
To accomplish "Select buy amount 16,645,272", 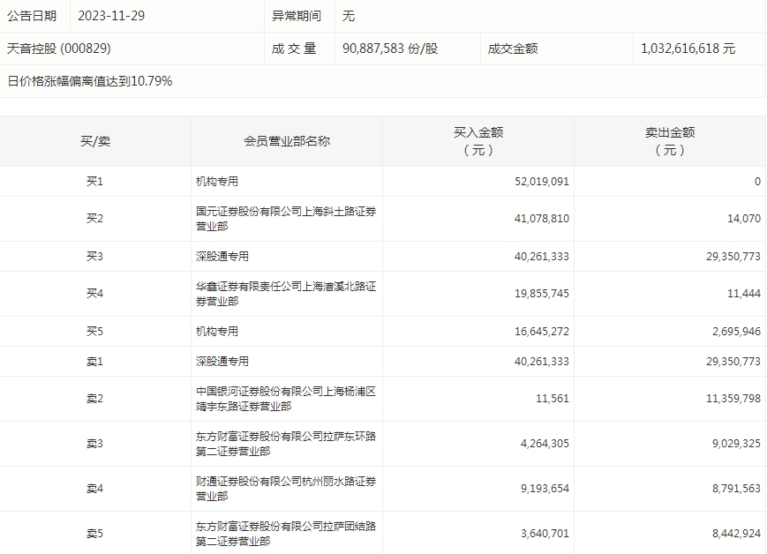I will click(x=542, y=332).
